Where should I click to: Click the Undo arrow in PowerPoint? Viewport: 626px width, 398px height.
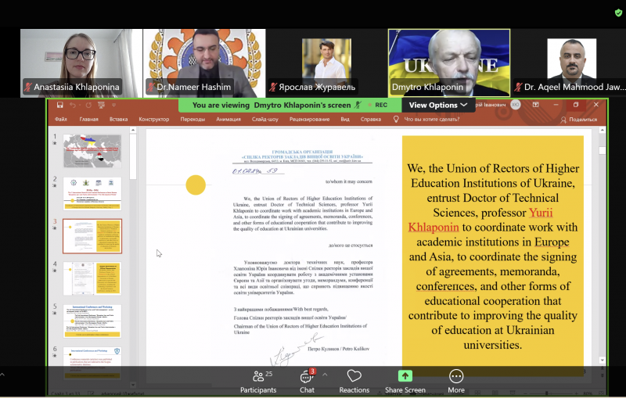click(72, 105)
